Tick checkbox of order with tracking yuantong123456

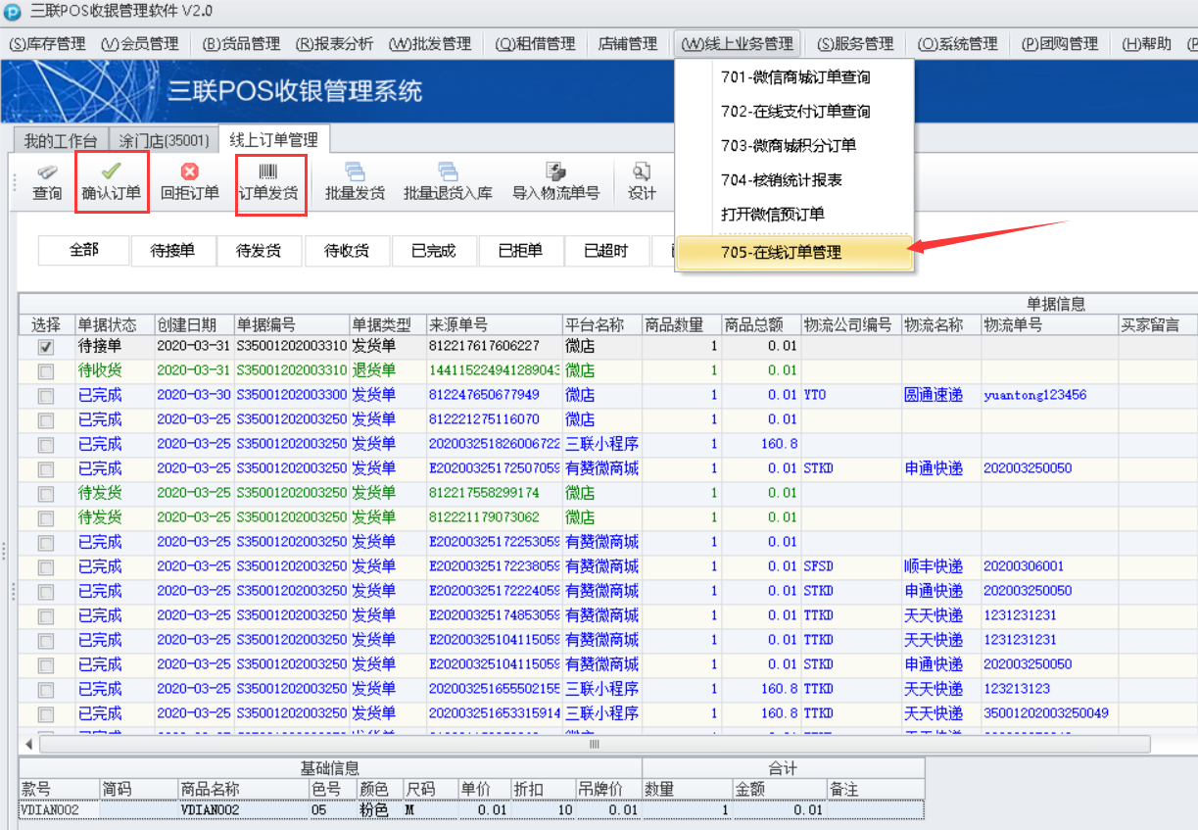click(x=46, y=396)
